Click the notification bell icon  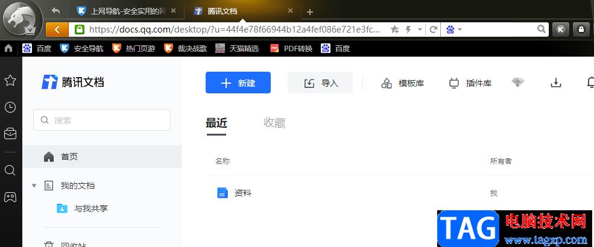(590, 83)
